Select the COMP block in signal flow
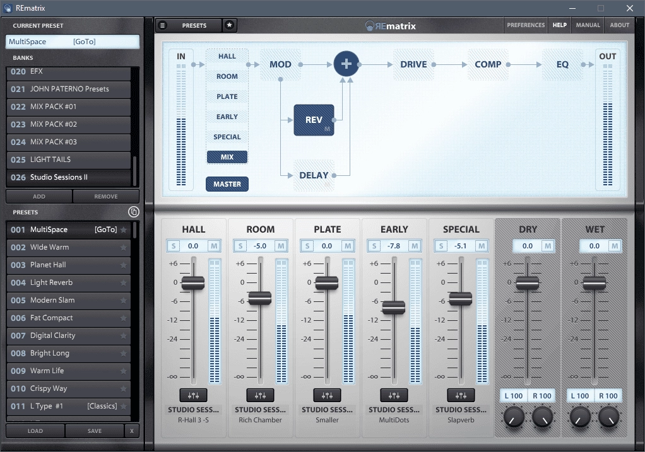645x452 pixels. pyautogui.click(x=488, y=64)
